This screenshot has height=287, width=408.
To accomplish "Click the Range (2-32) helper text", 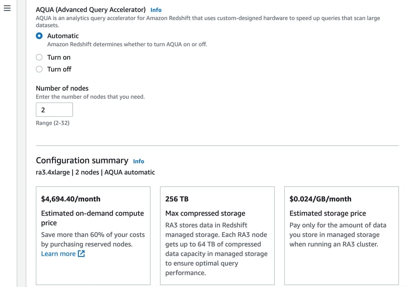I will 53,123.
